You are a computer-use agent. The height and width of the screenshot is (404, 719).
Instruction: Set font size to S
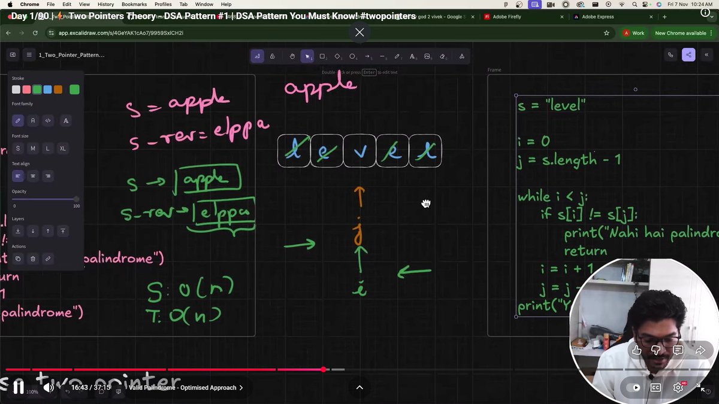coord(18,148)
